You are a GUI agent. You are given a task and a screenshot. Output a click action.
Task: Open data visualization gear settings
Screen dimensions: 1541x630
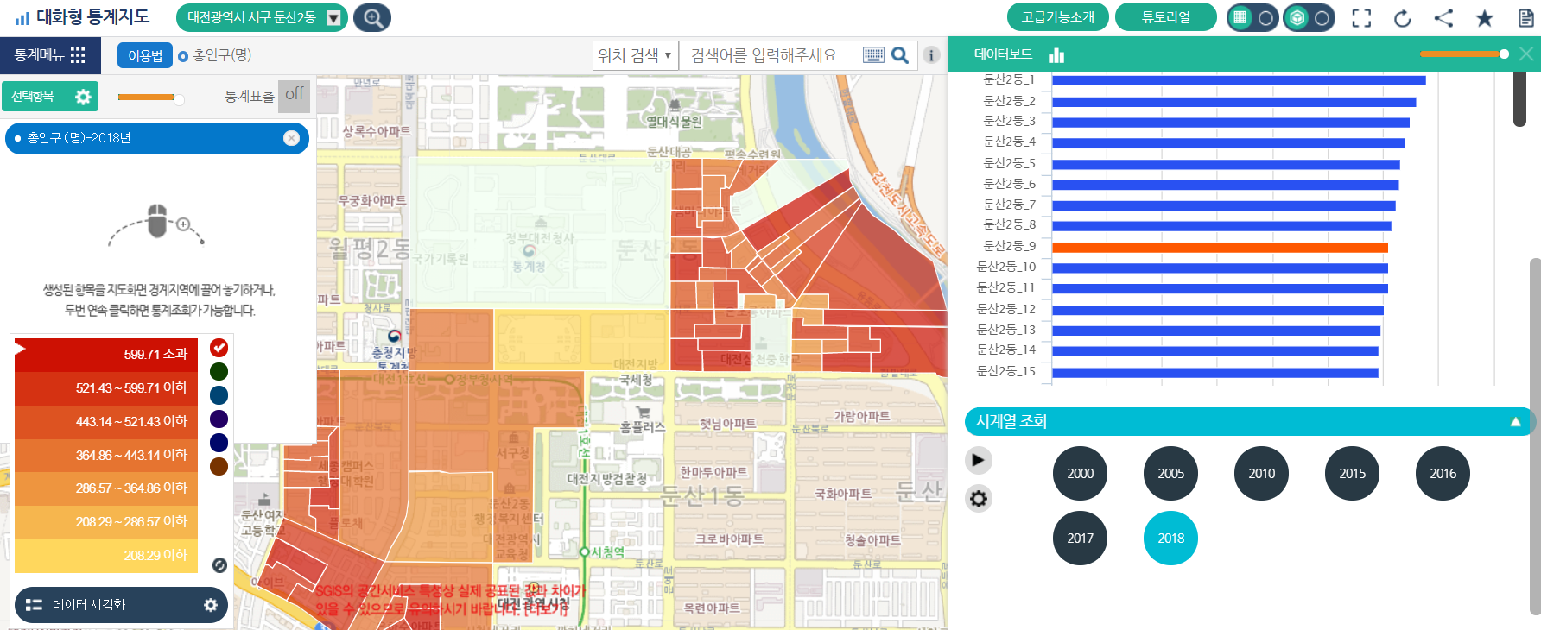(x=210, y=605)
